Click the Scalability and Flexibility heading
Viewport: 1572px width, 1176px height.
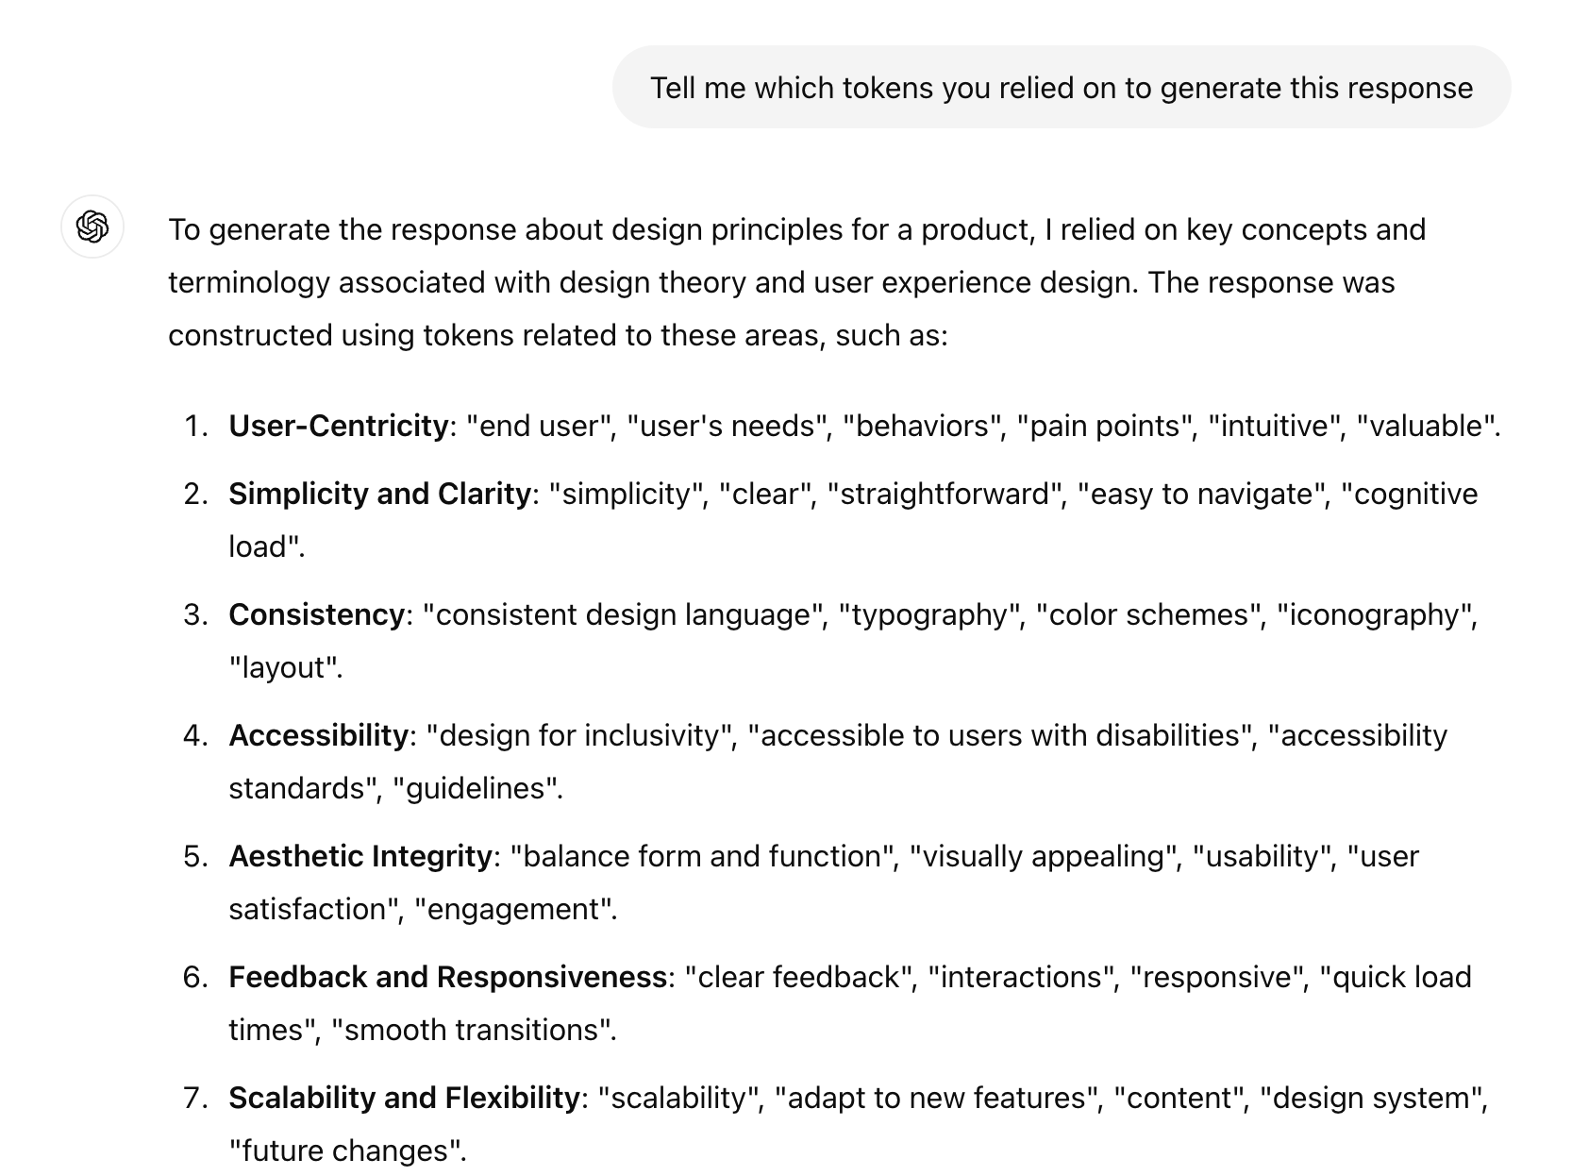pyautogui.click(x=404, y=1099)
